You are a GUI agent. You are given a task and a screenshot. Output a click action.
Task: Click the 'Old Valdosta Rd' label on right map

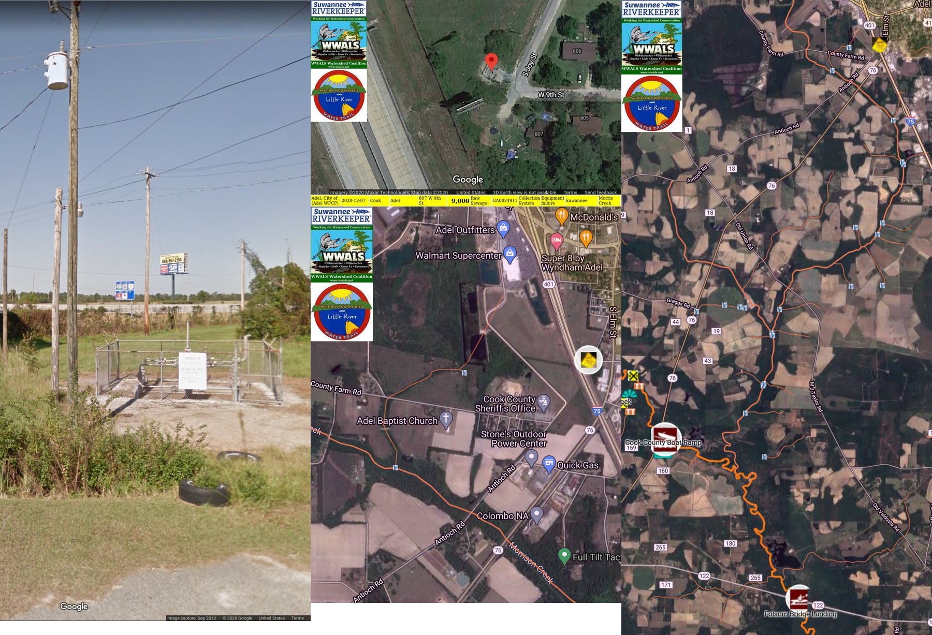point(886,518)
